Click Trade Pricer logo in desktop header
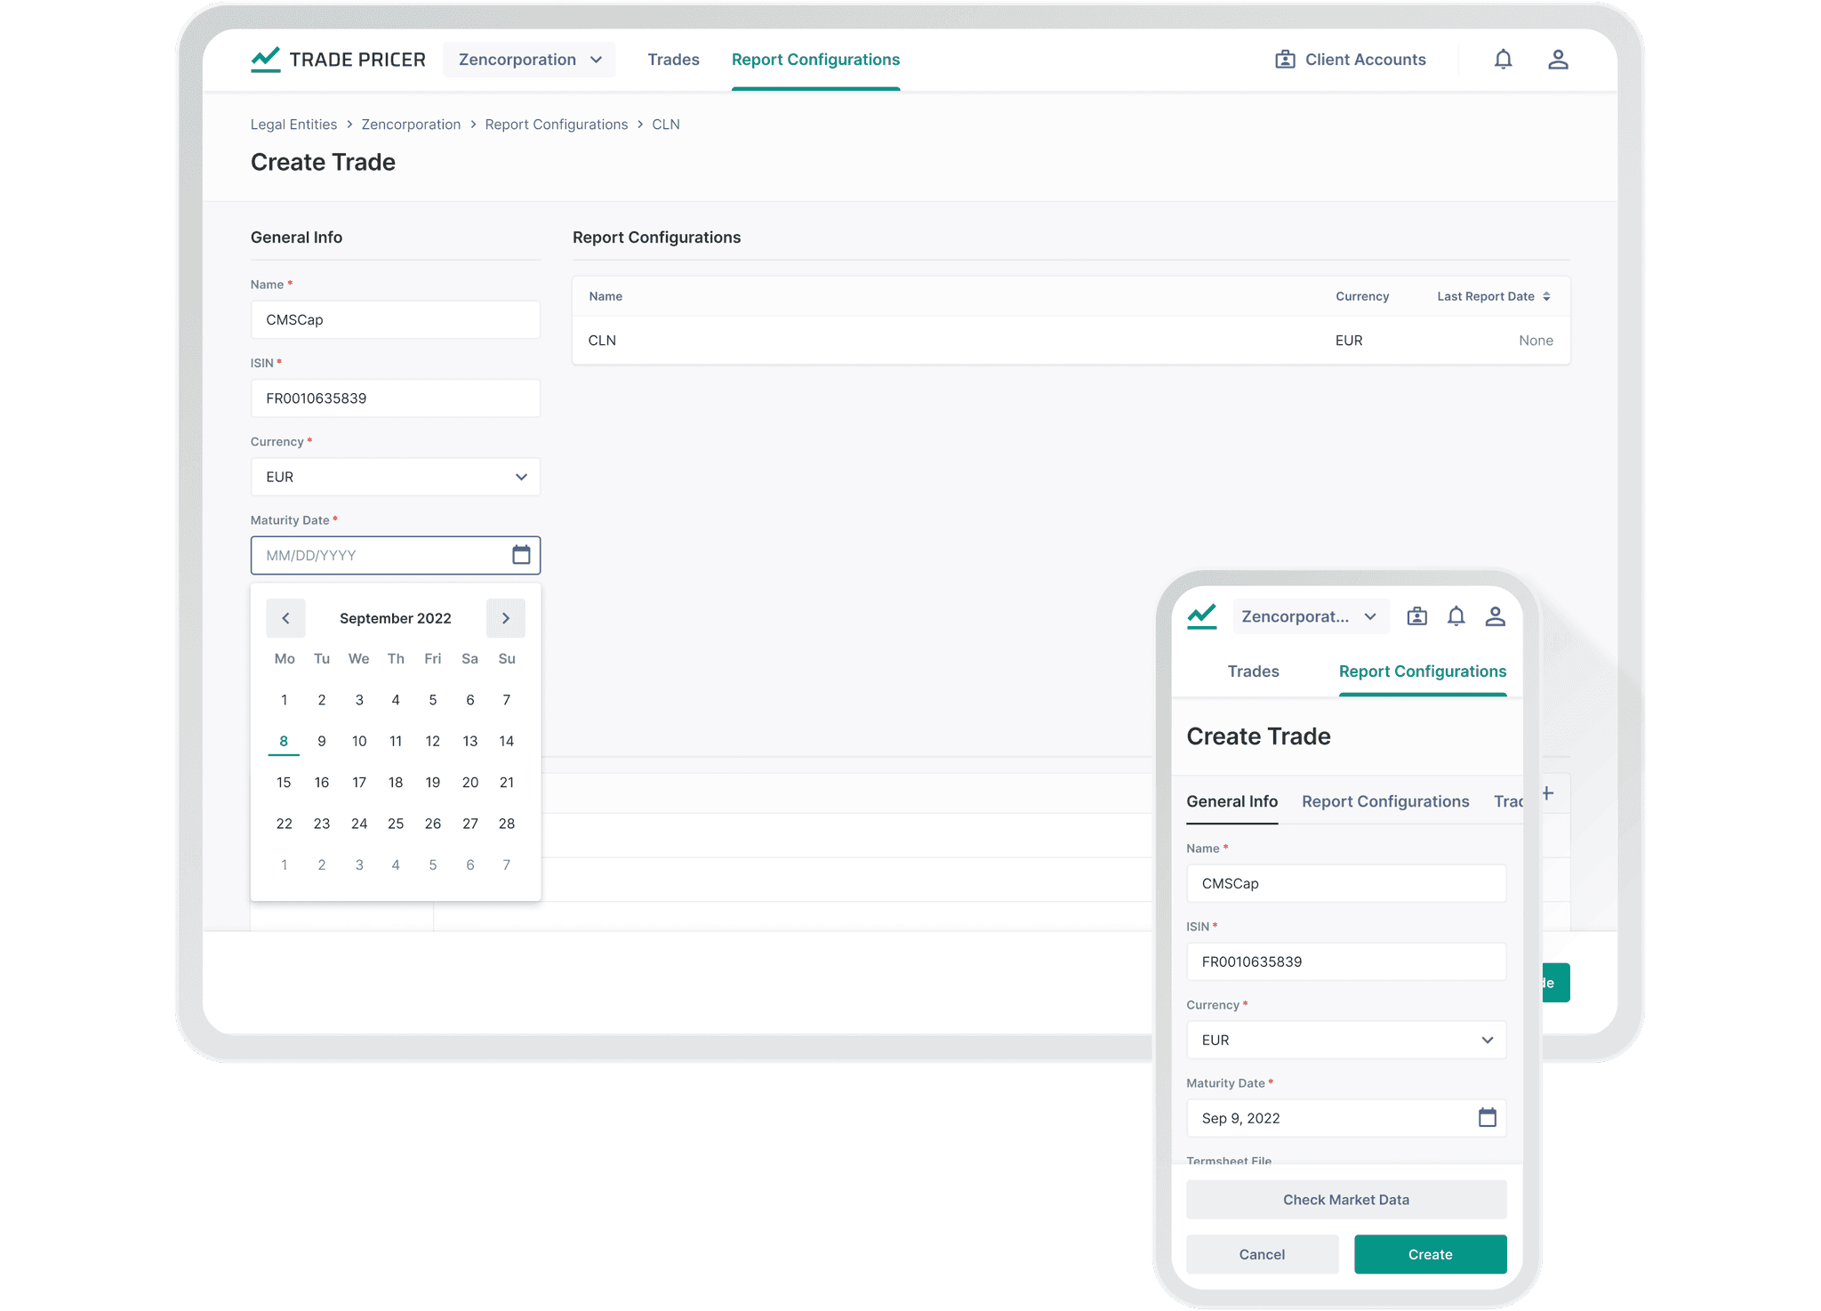 click(x=338, y=60)
